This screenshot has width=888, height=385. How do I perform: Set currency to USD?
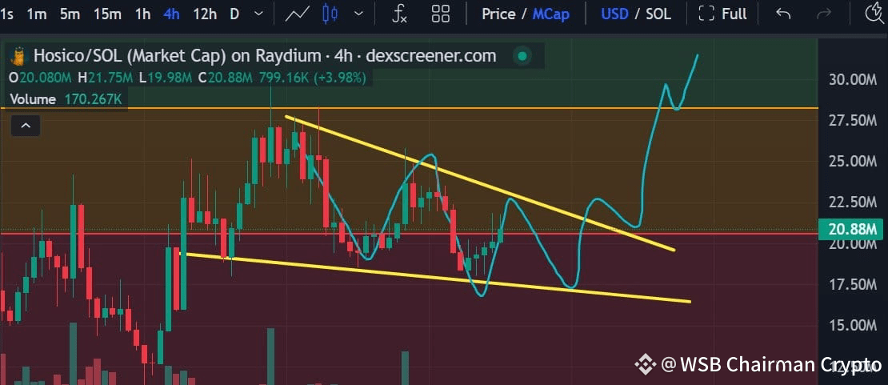click(614, 14)
